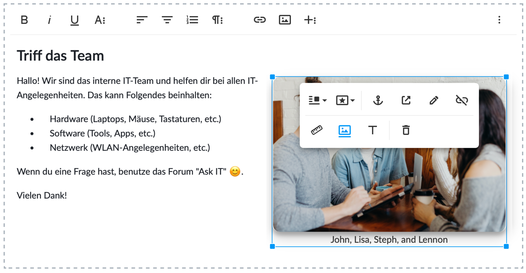Click the smiling emoji after 'Ask IT'
The image size is (526, 273).
click(x=235, y=172)
